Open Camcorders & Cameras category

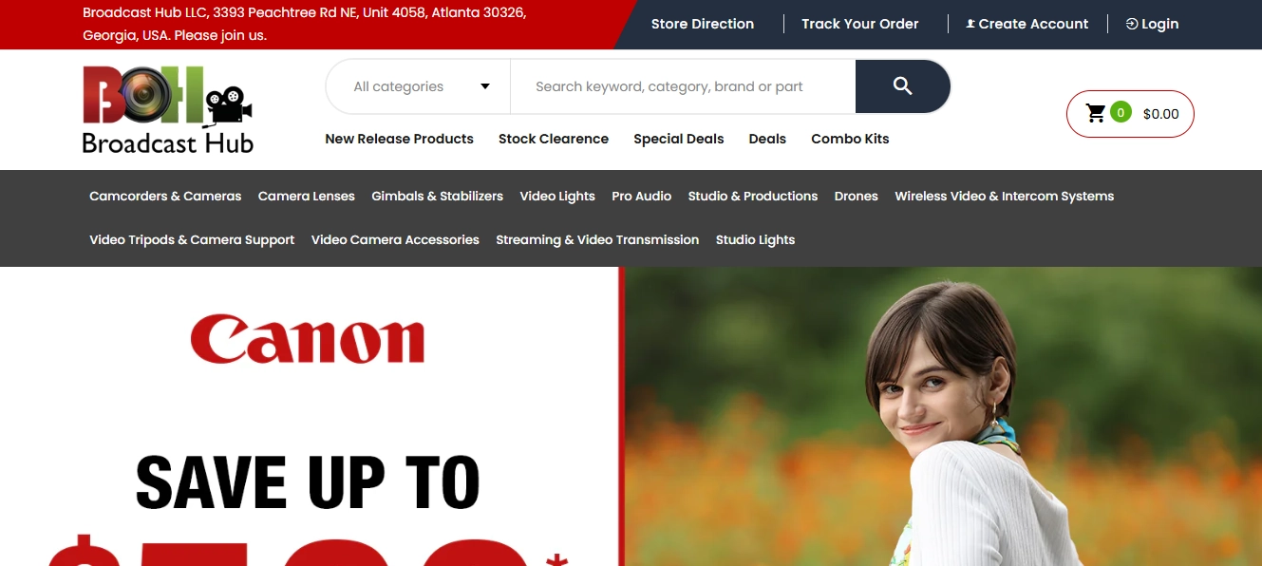pyautogui.click(x=165, y=196)
